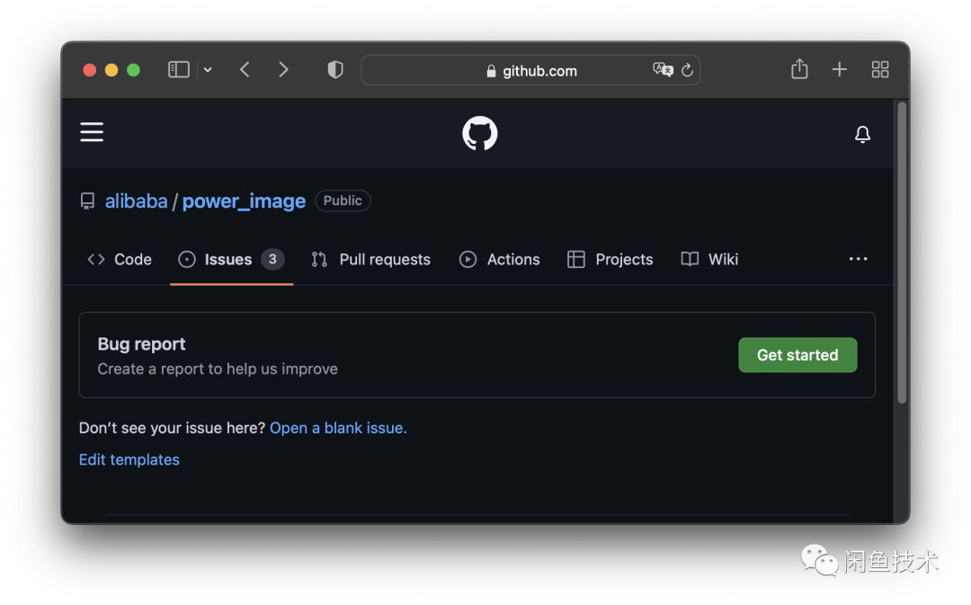Switch to the Code tab

pyautogui.click(x=120, y=260)
